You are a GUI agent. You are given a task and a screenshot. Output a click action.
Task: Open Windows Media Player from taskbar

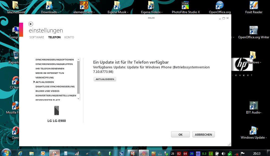pos(43,153)
